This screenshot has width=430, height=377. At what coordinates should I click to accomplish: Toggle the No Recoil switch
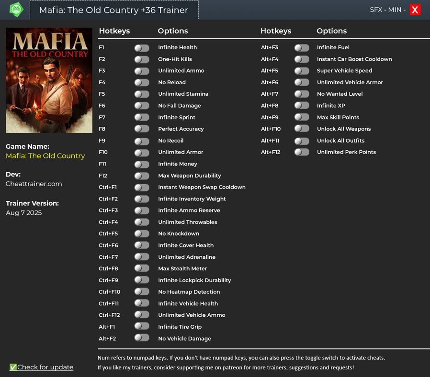142,141
